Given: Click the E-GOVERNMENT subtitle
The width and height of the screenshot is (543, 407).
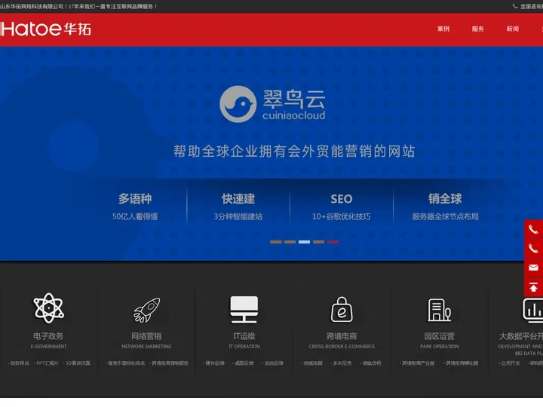Looking at the screenshot, I should [x=48, y=347].
